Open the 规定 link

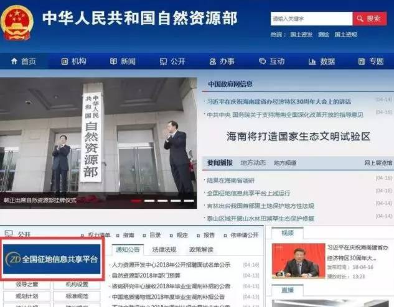click(x=182, y=235)
